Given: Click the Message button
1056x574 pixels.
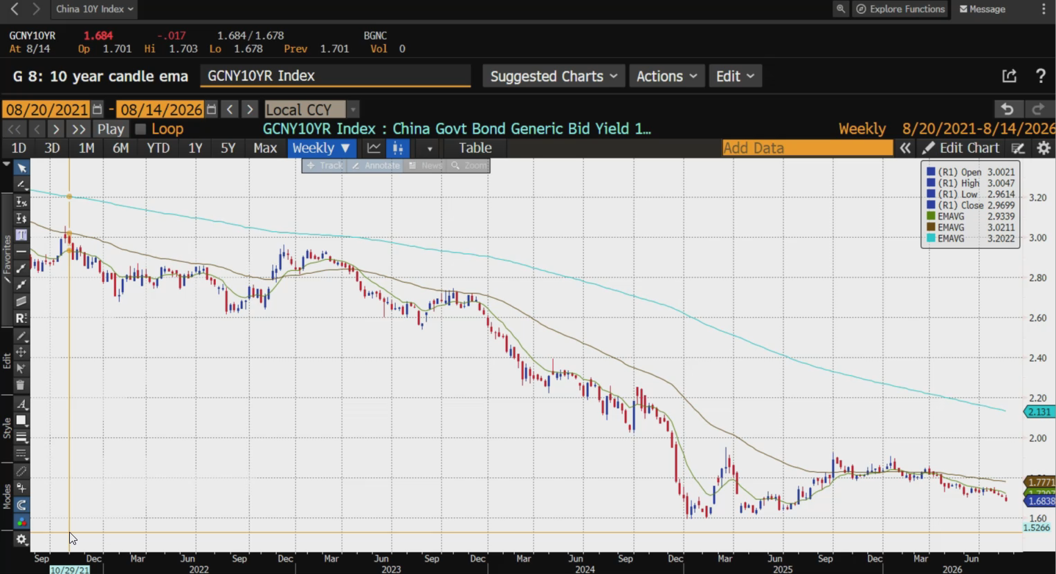Looking at the screenshot, I should tap(983, 9).
